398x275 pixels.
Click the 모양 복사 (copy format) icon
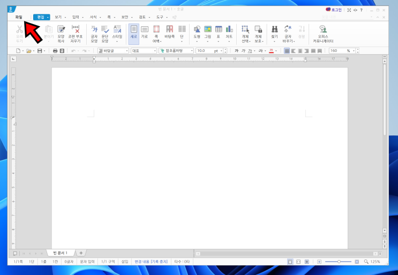tap(61, 34)
